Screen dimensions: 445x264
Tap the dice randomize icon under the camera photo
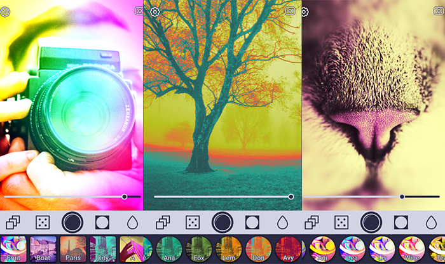click(43, 222)
